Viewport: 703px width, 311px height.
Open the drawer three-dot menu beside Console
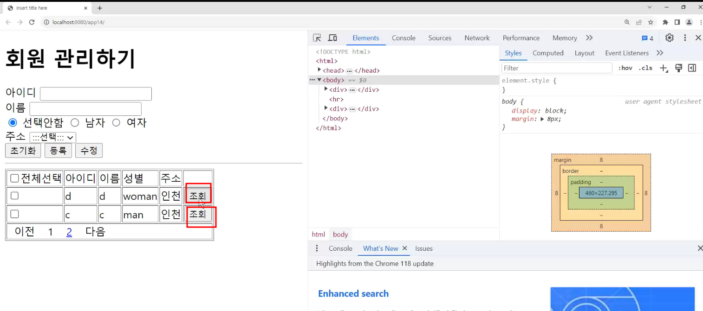(317, 248)
